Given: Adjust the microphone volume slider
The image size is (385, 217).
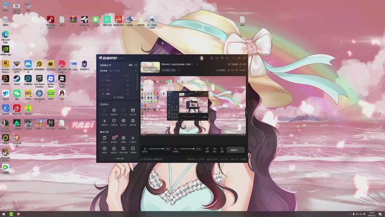Looking at the screenshot, I should click(156, 149).
